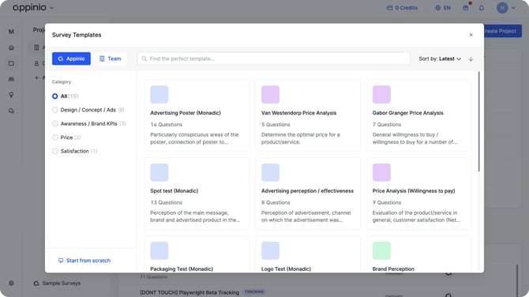The height and width of the screenshot is (297, 529).
Task: Select Gabor Granger Price Analysis title
Action: coord(408,113)
